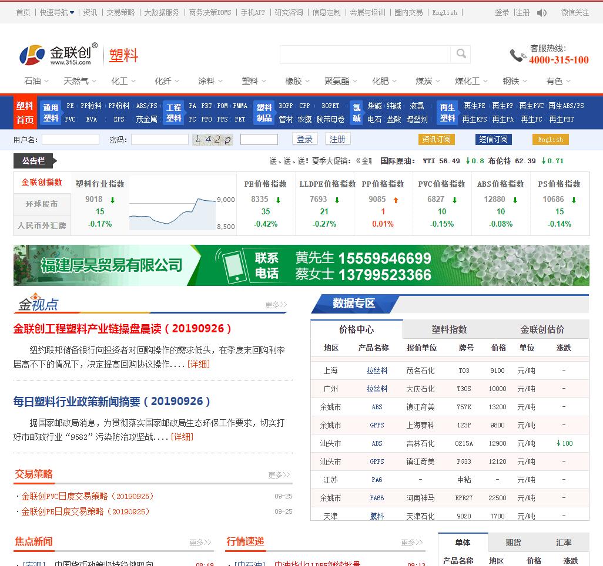Viewport: 603px width, 566px height.
Task: Expand the 化工 category menu
Action: [123, 81]
